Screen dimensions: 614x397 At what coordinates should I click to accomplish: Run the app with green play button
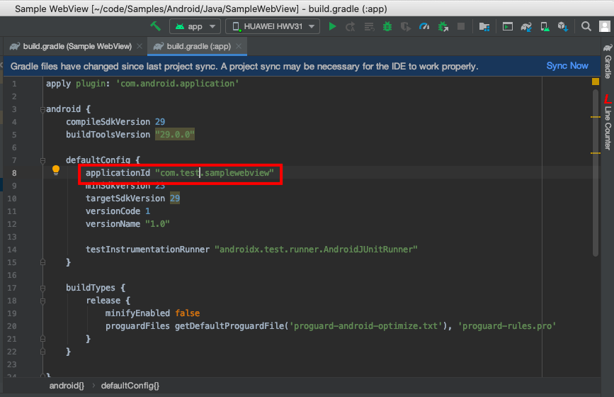(x=332, y=26)
